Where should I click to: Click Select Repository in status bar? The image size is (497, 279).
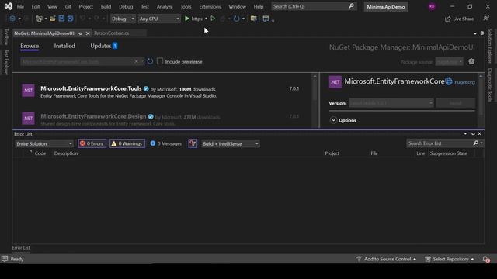[450, 259]
